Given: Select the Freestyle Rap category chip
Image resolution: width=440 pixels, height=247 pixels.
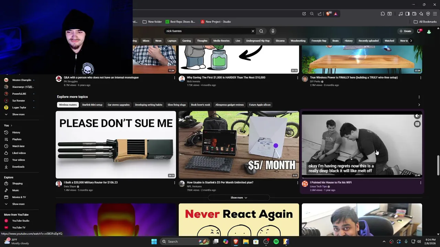Looking at the screenshot, I should 319,40.
